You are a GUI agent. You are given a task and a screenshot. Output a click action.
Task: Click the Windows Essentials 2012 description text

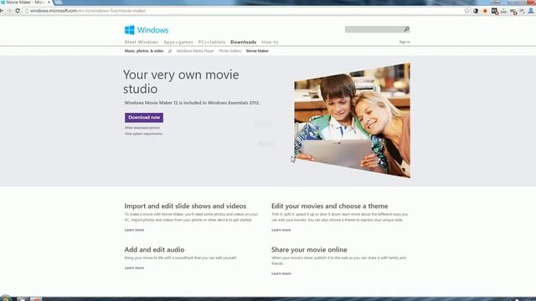[x=192, y=103]
